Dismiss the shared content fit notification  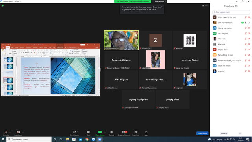point(162,6)
